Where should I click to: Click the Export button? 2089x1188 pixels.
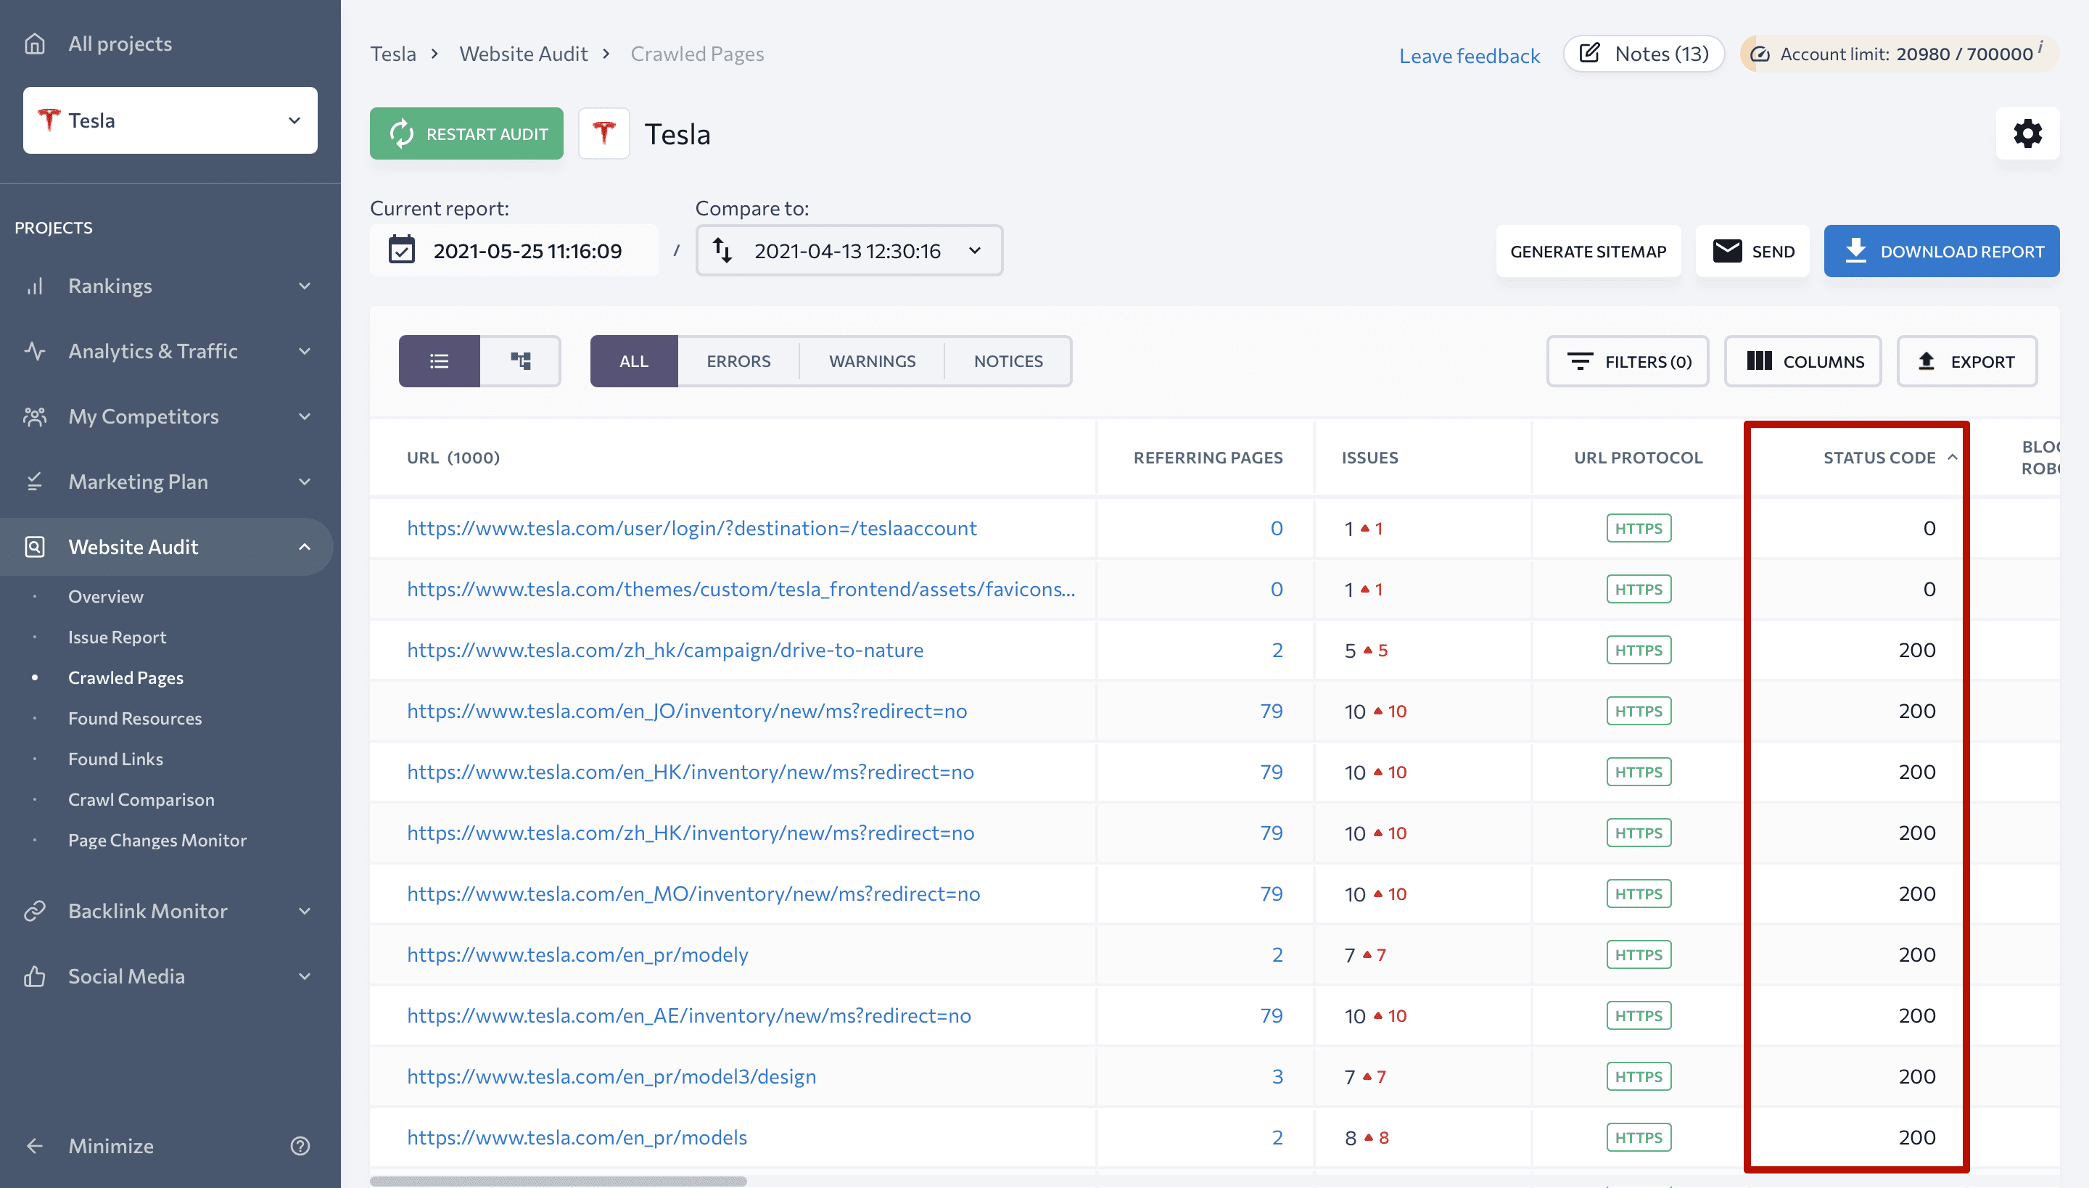coord(1966,361)
